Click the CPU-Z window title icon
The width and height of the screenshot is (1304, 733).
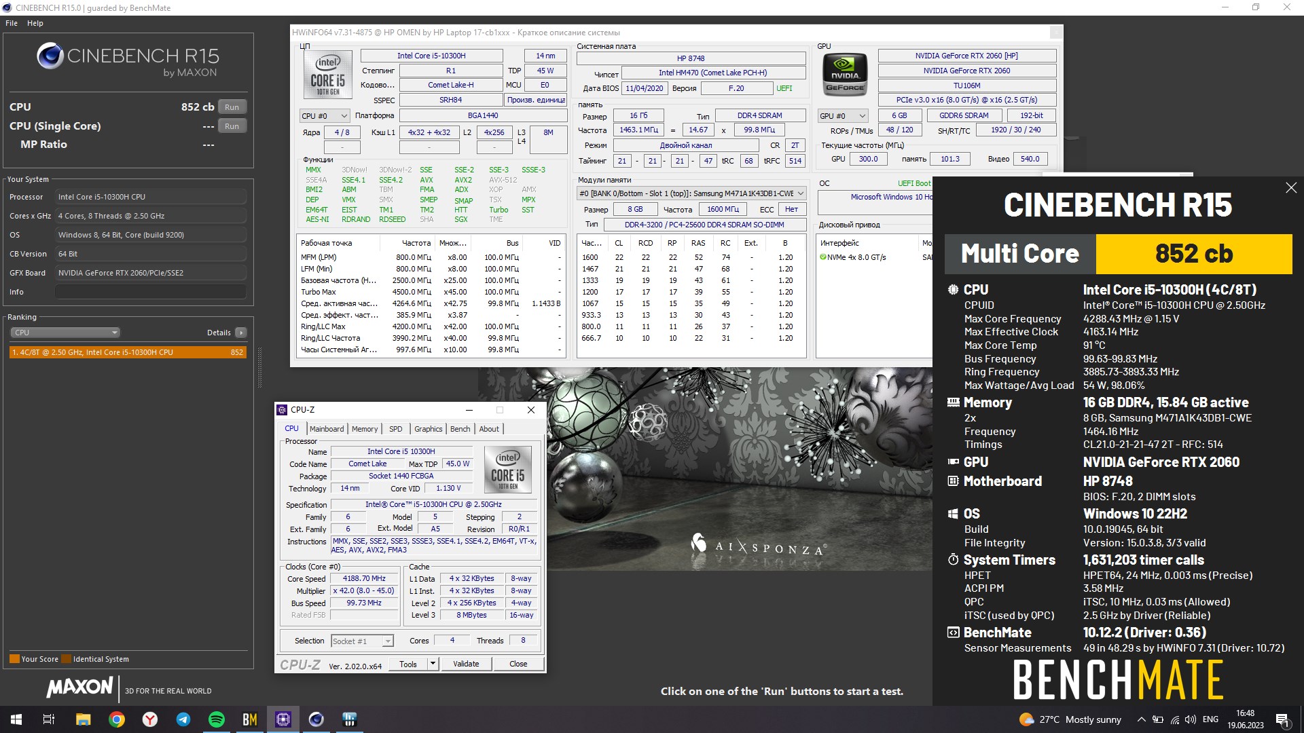coord(282,410)
